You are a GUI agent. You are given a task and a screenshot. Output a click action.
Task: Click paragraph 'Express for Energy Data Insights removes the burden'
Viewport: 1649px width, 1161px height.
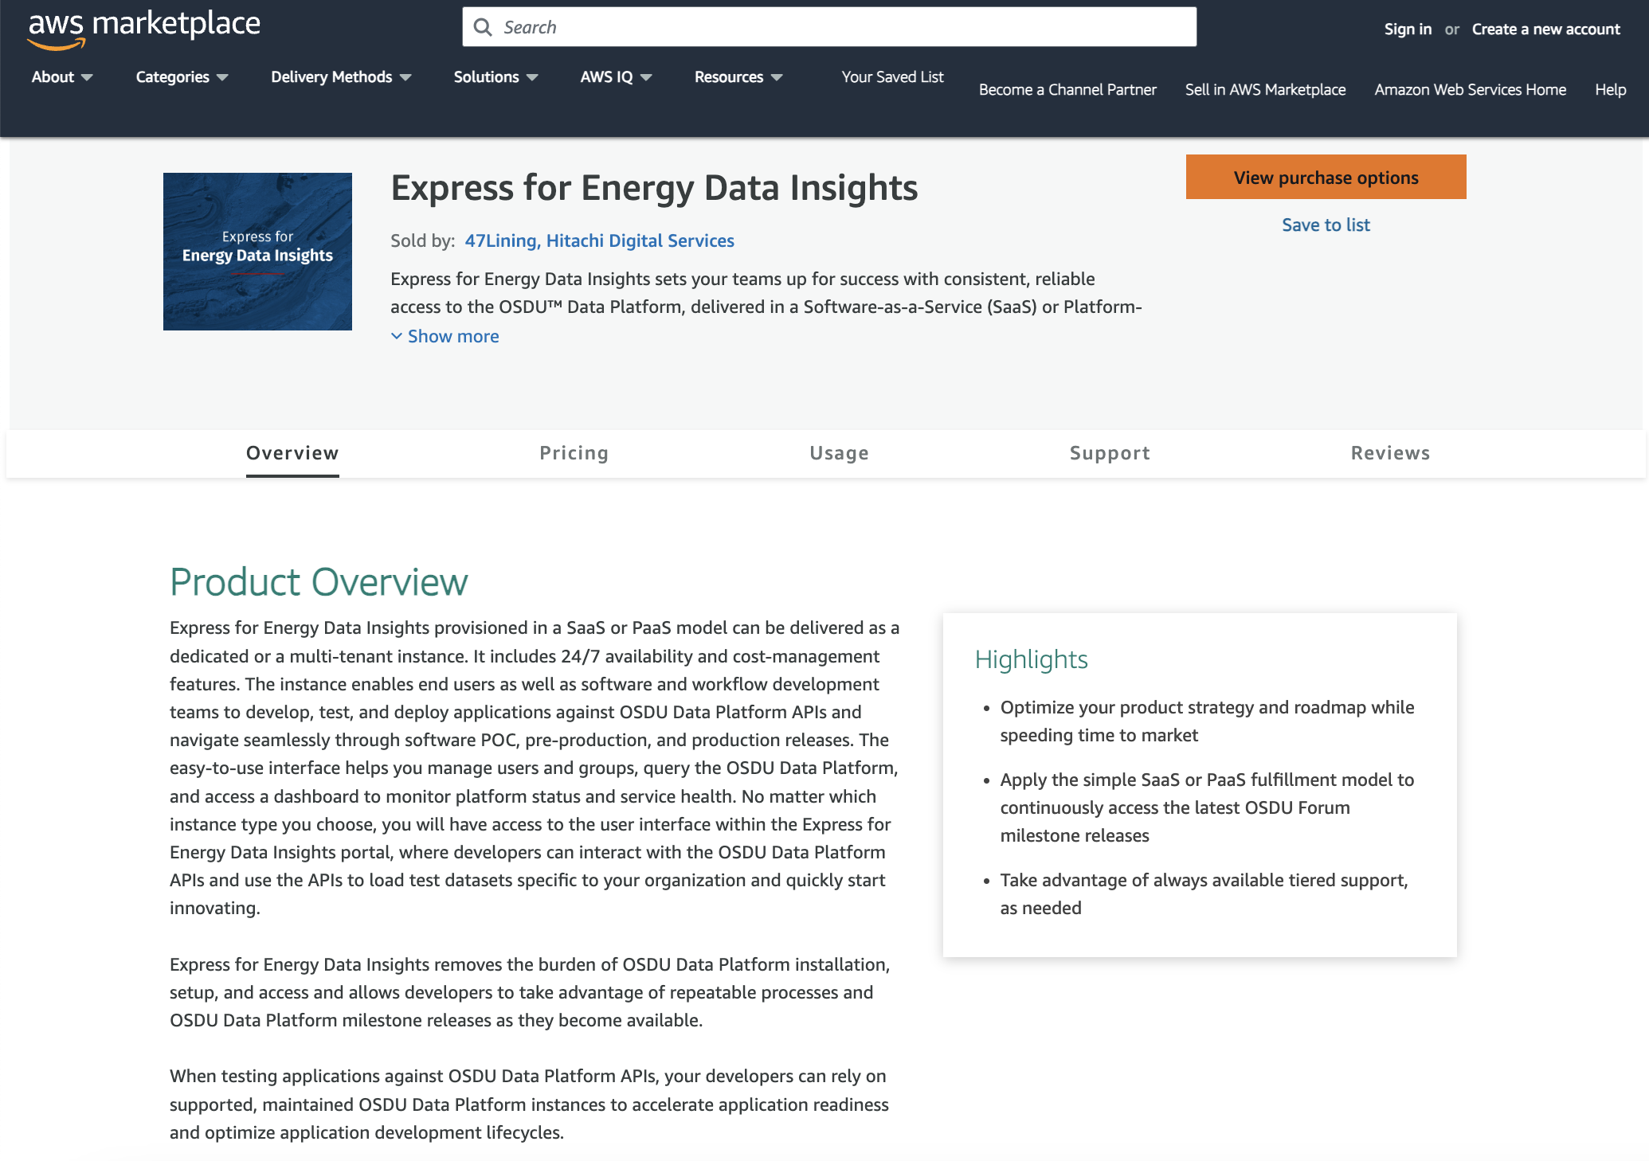pyautogui.click(x=530, y=992)
